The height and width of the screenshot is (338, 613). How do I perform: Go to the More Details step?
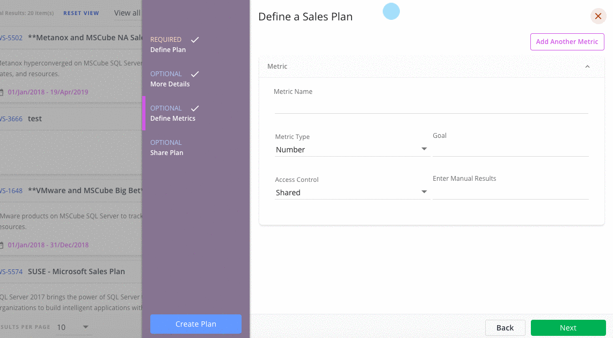tap(170, 84)
